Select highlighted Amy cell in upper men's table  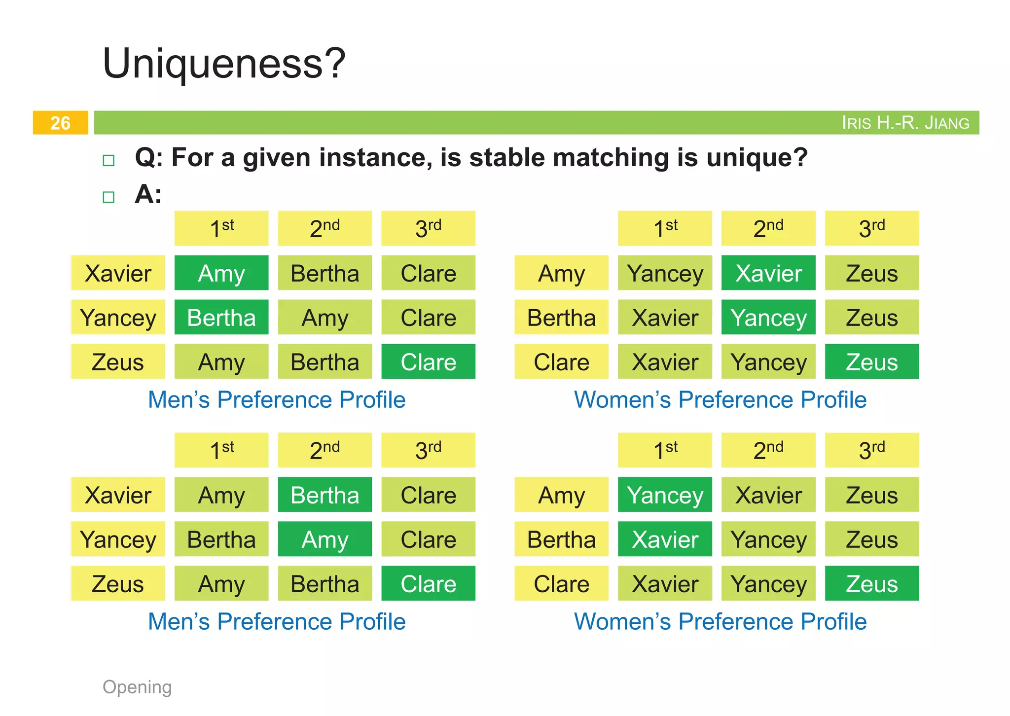coord(221,273)
